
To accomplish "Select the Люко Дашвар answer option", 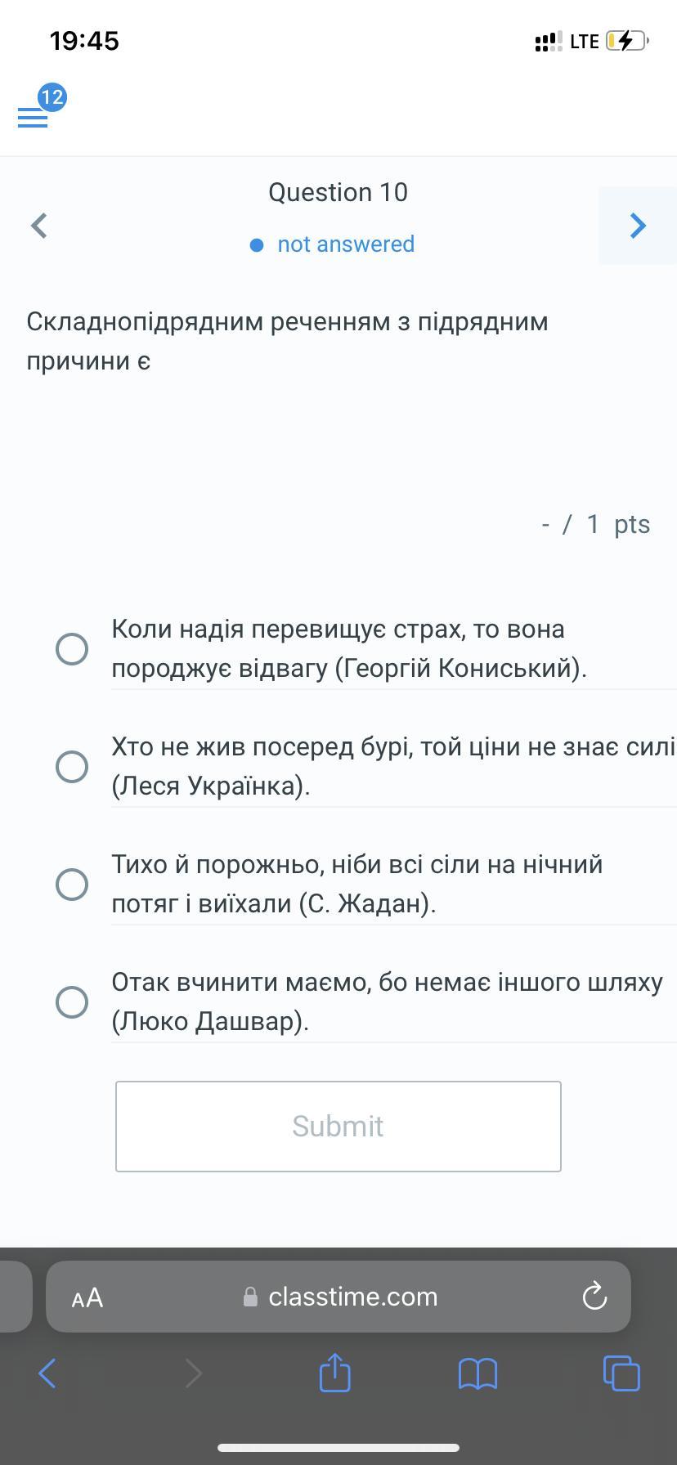I will (72, 1002).
